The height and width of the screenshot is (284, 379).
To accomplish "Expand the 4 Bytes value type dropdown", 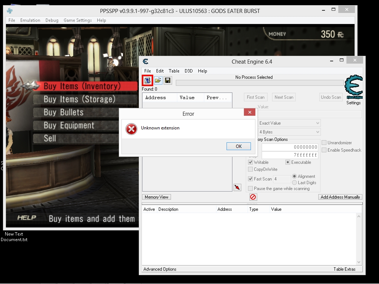I will pyautogui.click(x=289, y=132).
